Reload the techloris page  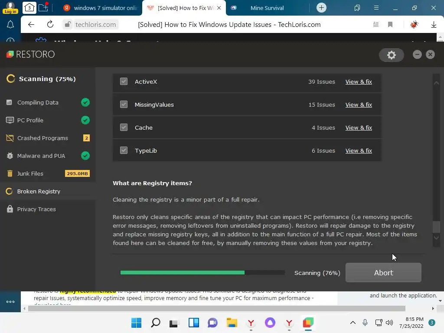[x=50, y=24]
